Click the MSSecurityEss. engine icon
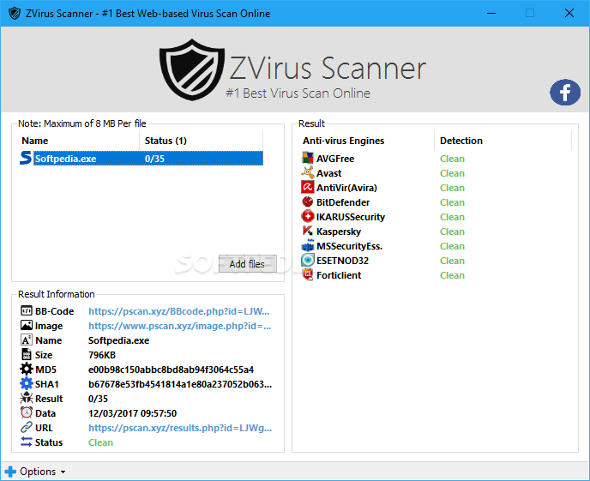Viewport: 590px width, 481px height. [307, 245]
